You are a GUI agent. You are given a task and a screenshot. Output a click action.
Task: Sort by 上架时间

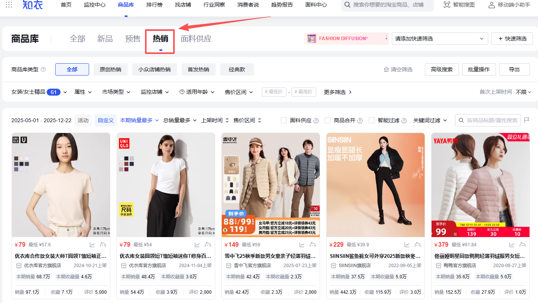click(x=215, y=120)
